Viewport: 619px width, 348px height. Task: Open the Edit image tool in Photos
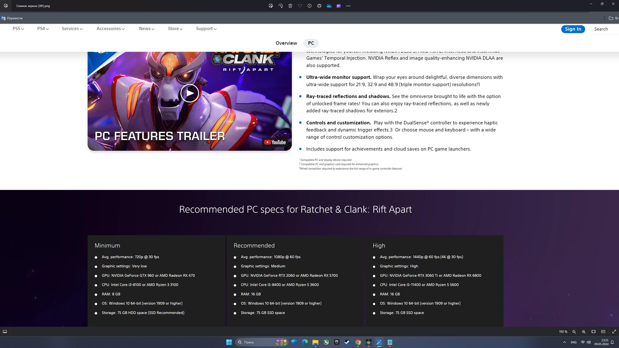(271, 6)
